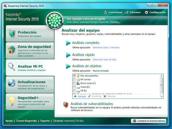Click the Seguridad+ light bulb icon

12,101
